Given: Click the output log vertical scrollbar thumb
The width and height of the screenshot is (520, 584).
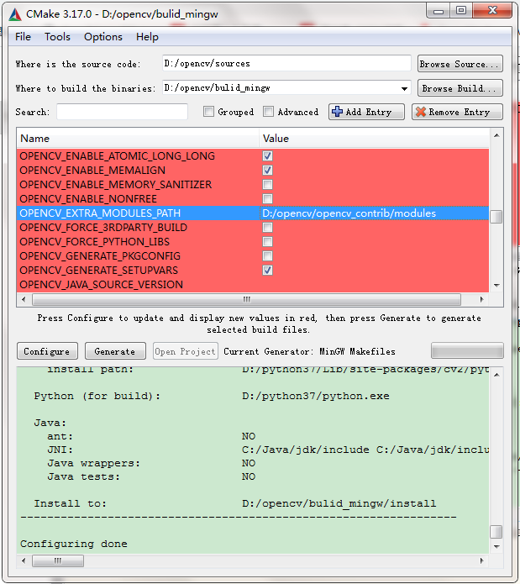Looking at the screenshot, I should pyautogui.click(x=496, y=532).
